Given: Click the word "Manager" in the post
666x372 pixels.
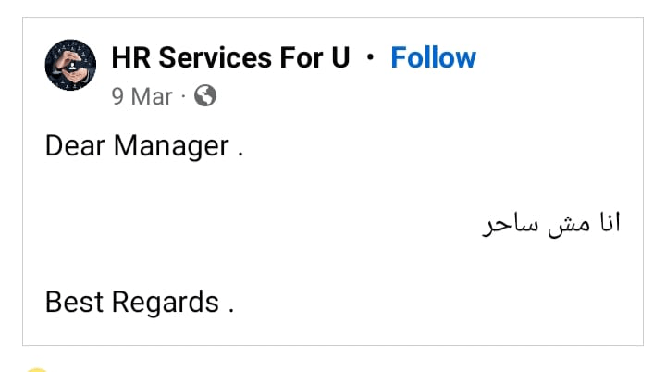Looking at the screenshot, I should (171, 146).
